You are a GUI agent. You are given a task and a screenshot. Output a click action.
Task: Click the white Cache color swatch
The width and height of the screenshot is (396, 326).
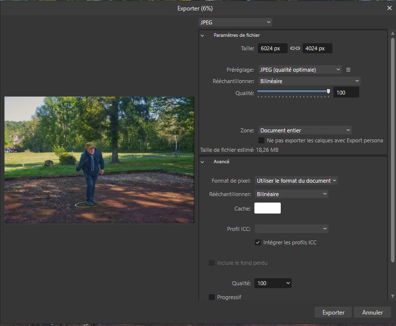[x=267, y=208]
